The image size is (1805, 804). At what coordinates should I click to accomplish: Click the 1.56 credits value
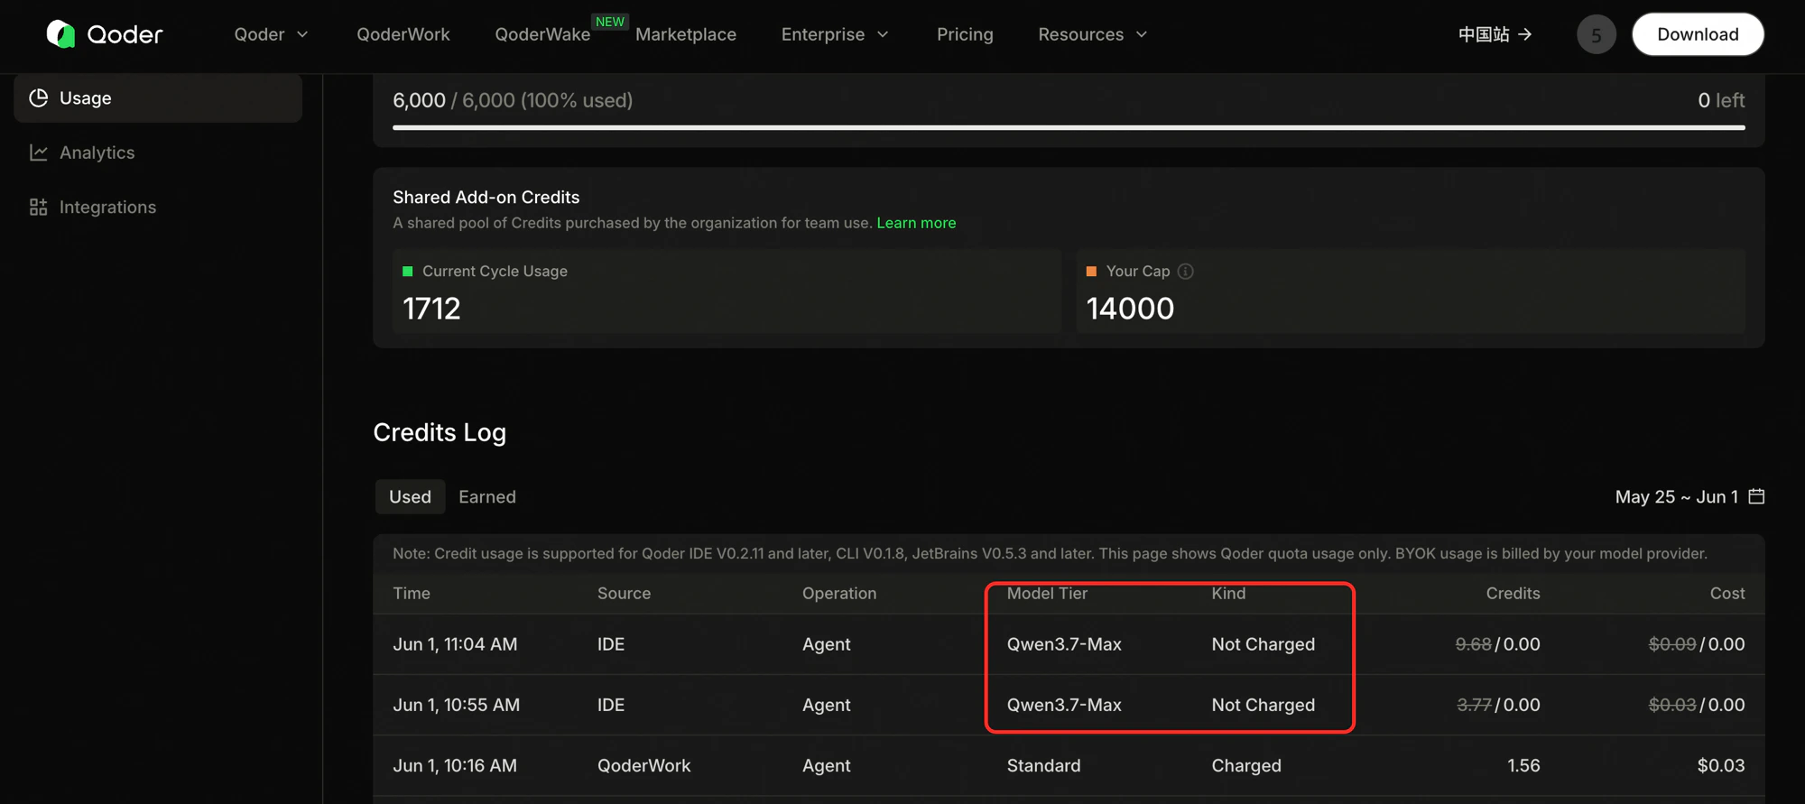point(1523,765)
